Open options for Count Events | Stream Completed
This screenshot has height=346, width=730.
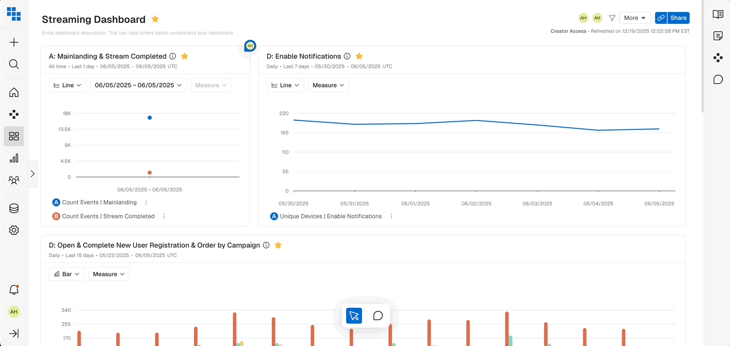[164, 216]
